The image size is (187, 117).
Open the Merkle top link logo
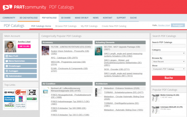pos(9,92)
